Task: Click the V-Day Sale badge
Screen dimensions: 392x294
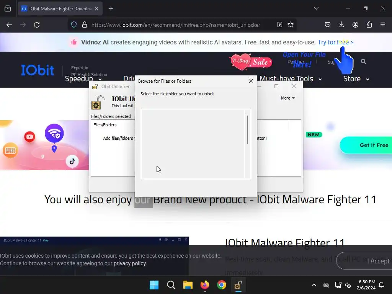Action: click(251, 62)
